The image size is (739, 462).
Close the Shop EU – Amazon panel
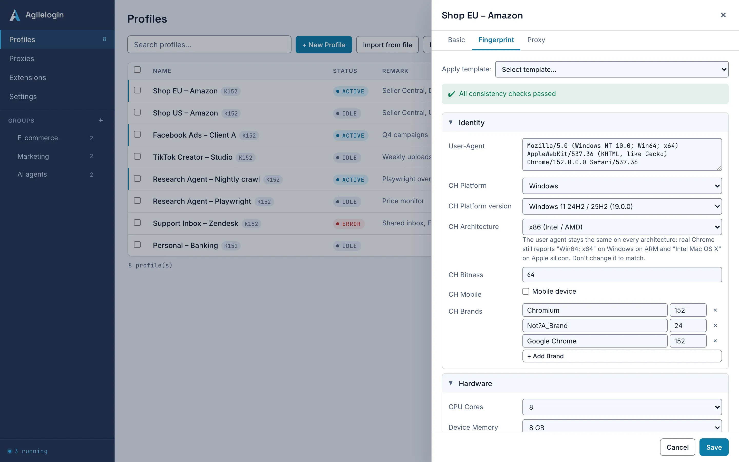pyautogui.click(x=723, y=15)
